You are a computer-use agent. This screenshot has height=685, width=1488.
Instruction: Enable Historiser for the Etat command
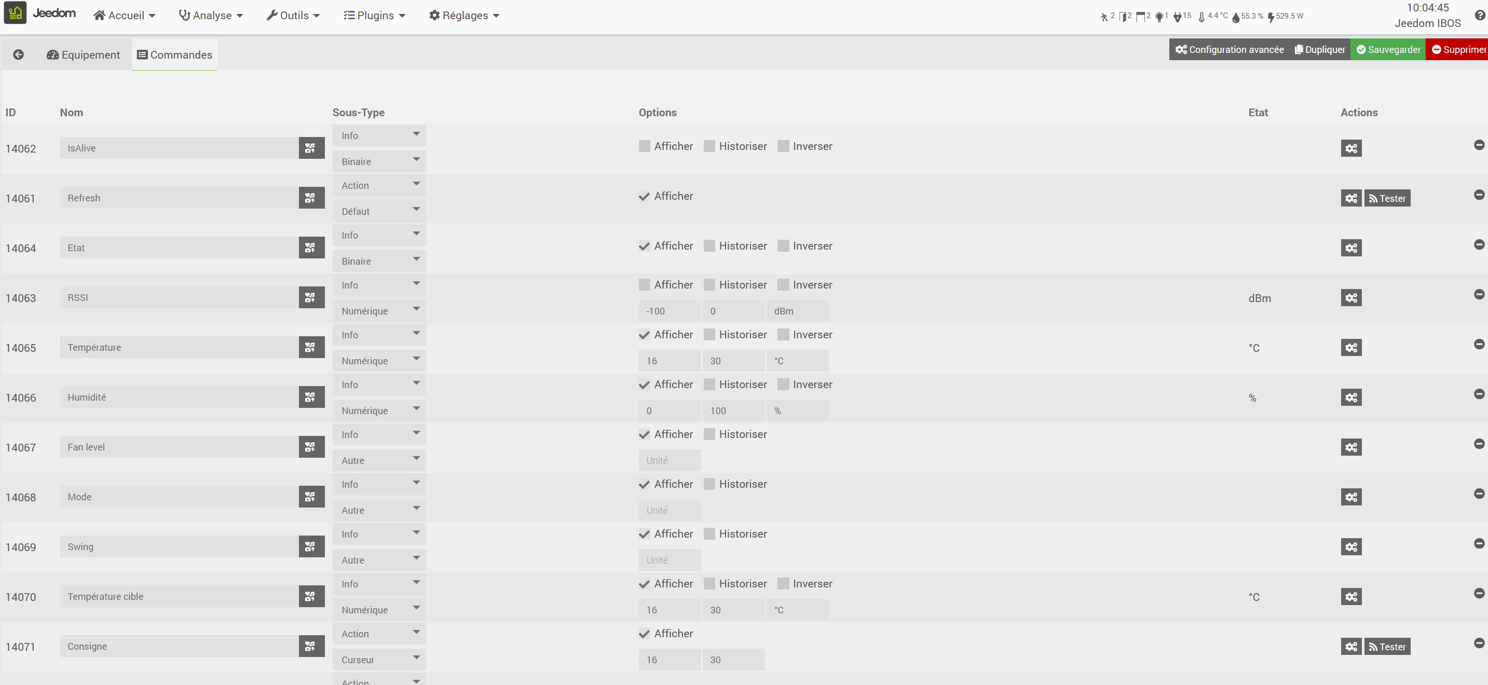tap(709, 246)
